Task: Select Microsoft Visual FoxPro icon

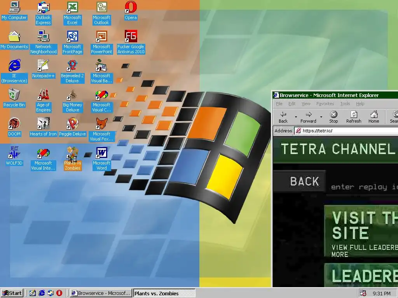Action: (101, 129)
